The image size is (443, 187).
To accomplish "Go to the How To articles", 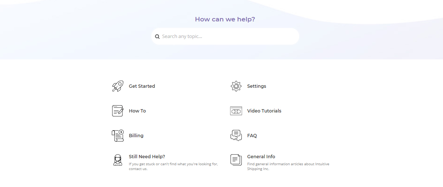I will 137,111.
